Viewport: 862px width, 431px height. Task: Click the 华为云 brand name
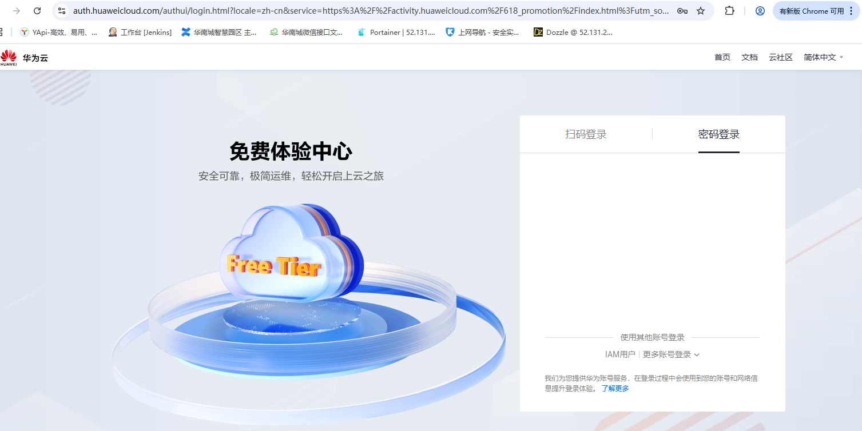click(35, 58)
